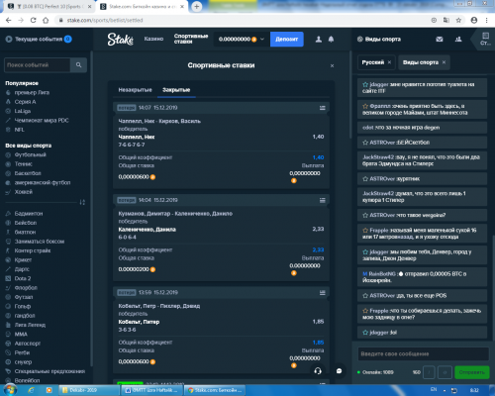Open bet slip menu icon for 14:04 bet
This screenshot has height=396, width=495.
click(323, 200)
